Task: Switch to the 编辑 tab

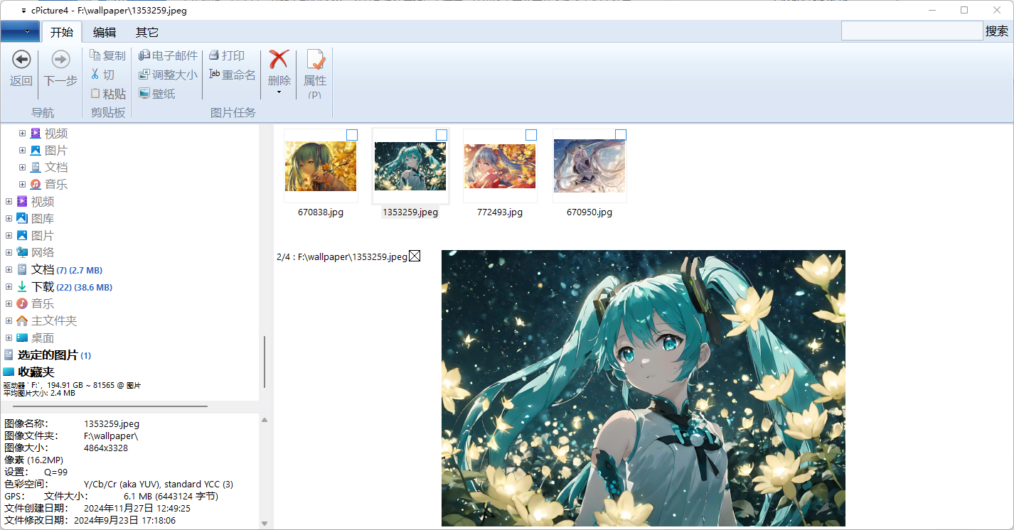Action: coord(104,32)
